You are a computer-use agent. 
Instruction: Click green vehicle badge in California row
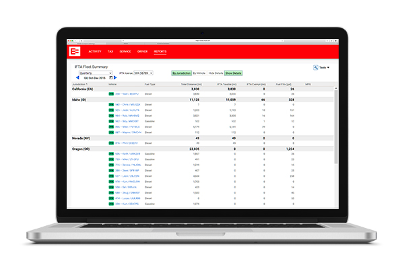pos(111,94)
